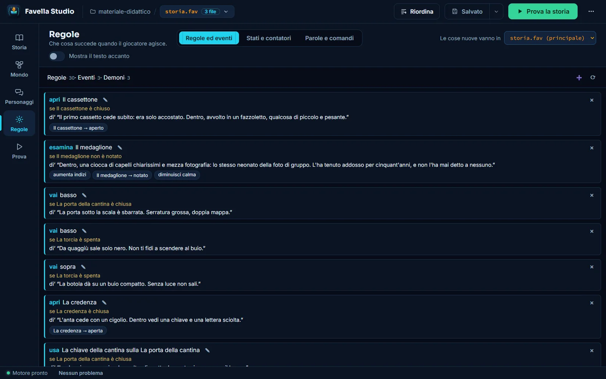Viewport: 606px width, 379px height.
Task: Delete 'vai basso' torcia spenta rule
Action: pos(592,231)
